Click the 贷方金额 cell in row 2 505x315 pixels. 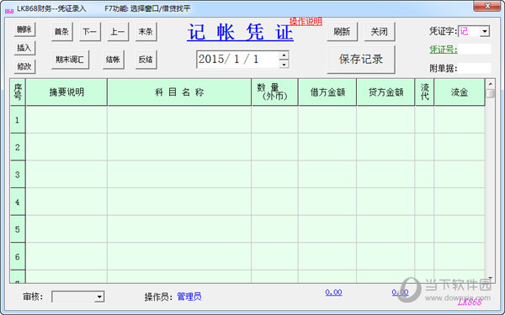coord(385,147)
